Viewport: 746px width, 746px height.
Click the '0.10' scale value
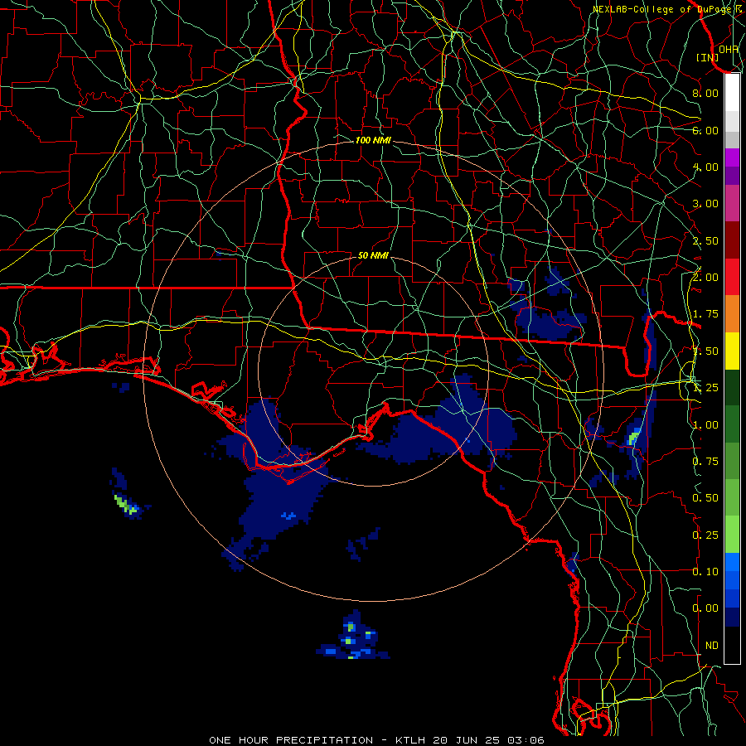(705, 572)
